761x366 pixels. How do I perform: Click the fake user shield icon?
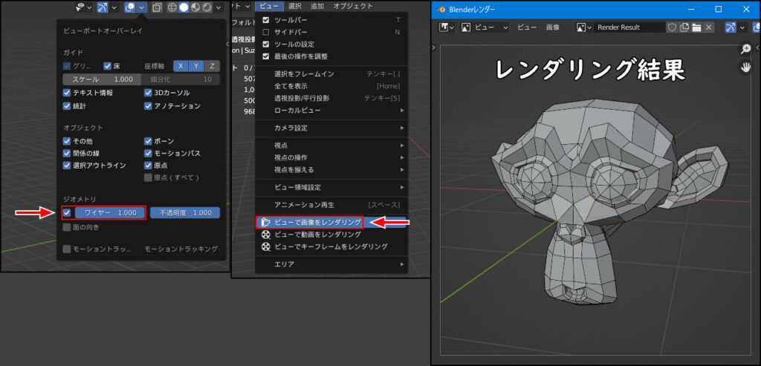point(672,27)
